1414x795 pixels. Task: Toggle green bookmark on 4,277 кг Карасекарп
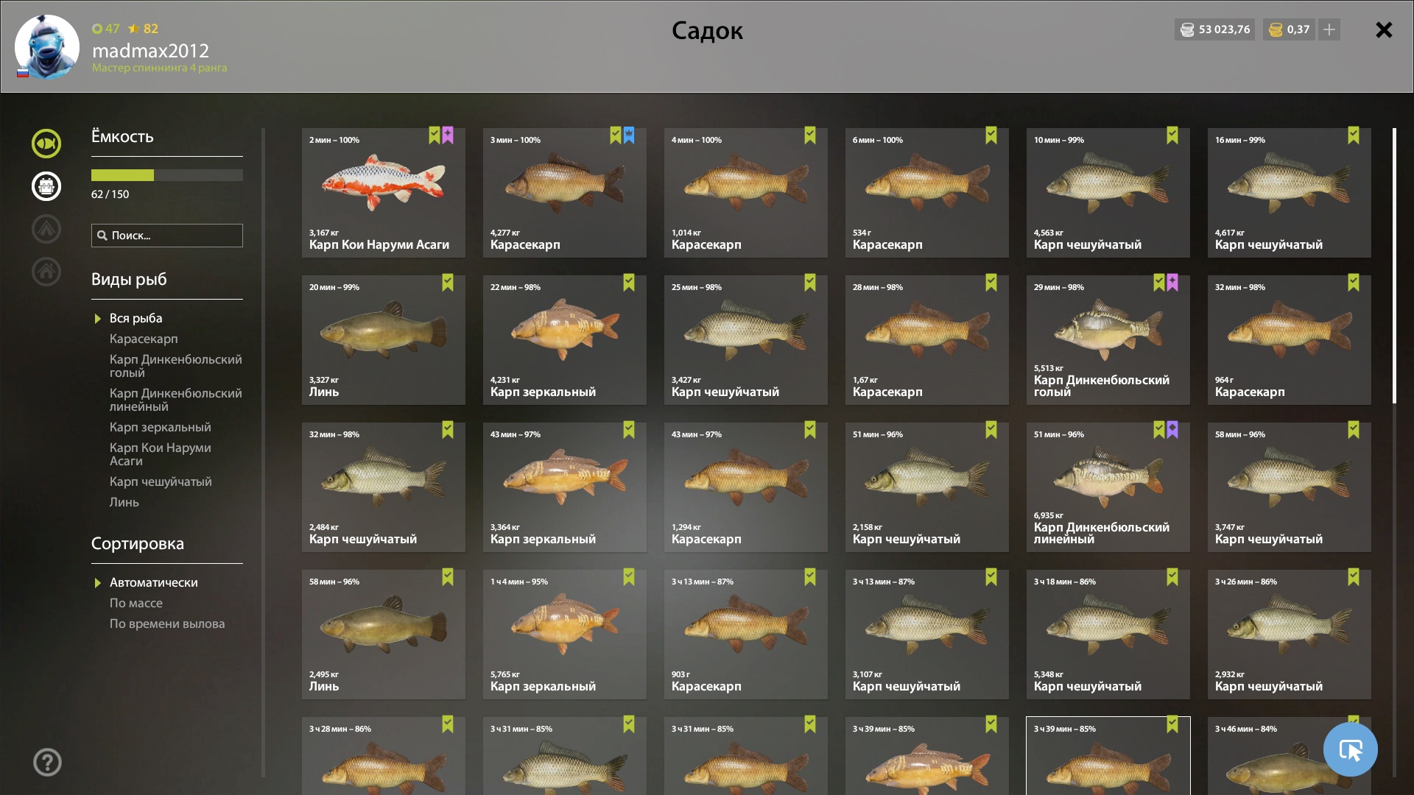pyautogui.click(x=616, y=135)
